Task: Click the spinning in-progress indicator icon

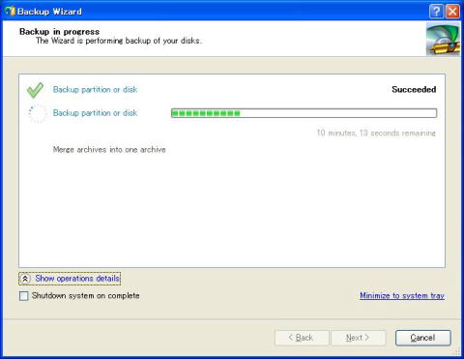Action: [38, 113]
